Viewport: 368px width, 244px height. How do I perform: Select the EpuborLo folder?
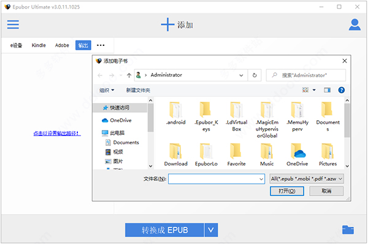coord(206,155)
